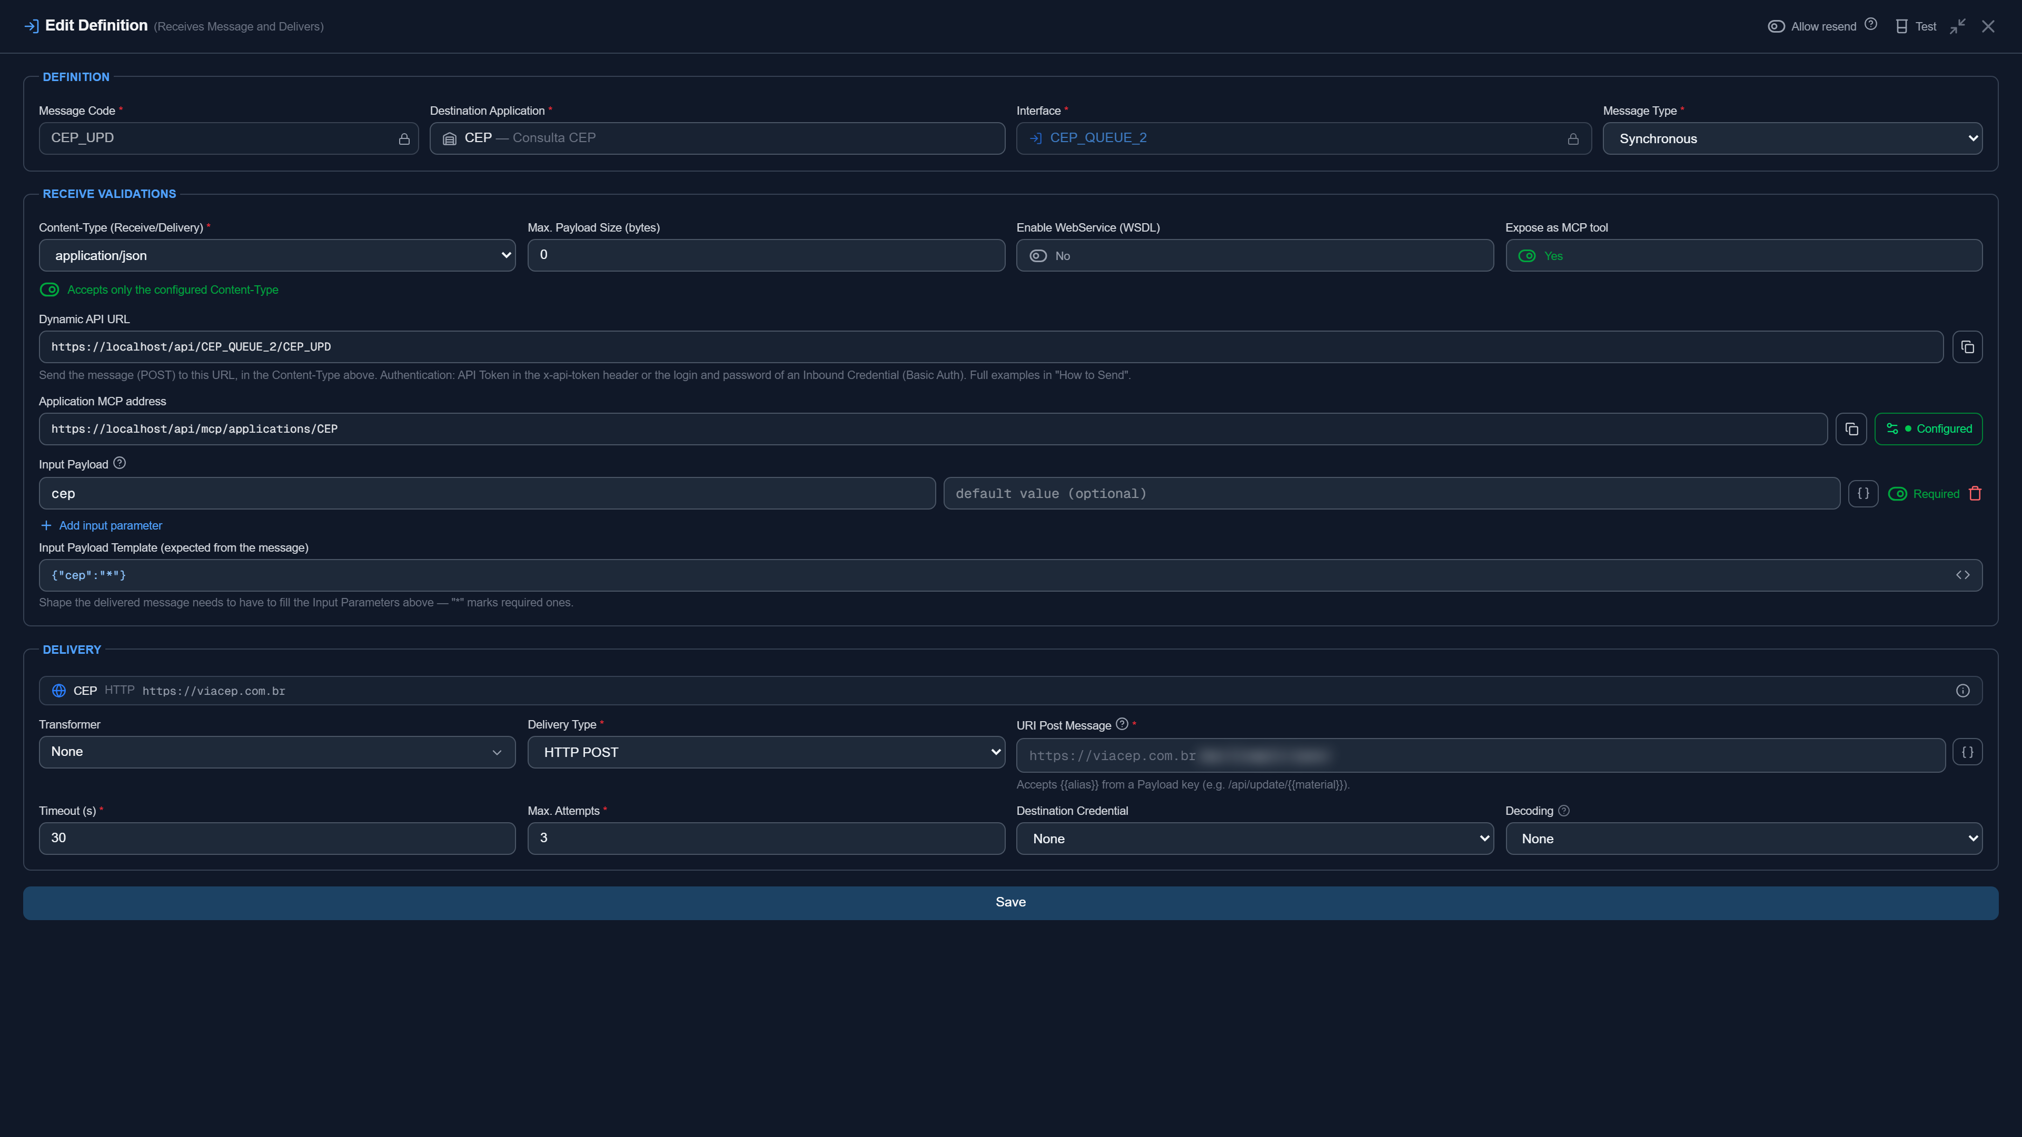The width and height of the screenshot is (2022, 1137).
Task: Click the default value (optional) field
Action: [x=1392, y=494]
